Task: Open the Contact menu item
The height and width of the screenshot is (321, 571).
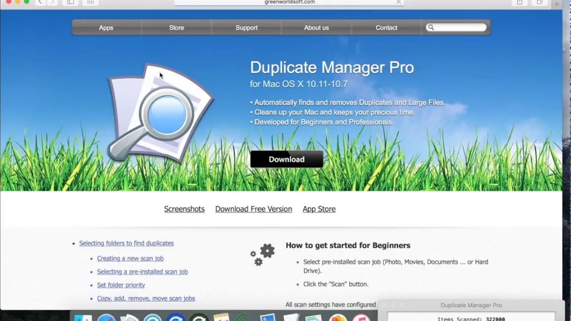Action: (386, 28)
